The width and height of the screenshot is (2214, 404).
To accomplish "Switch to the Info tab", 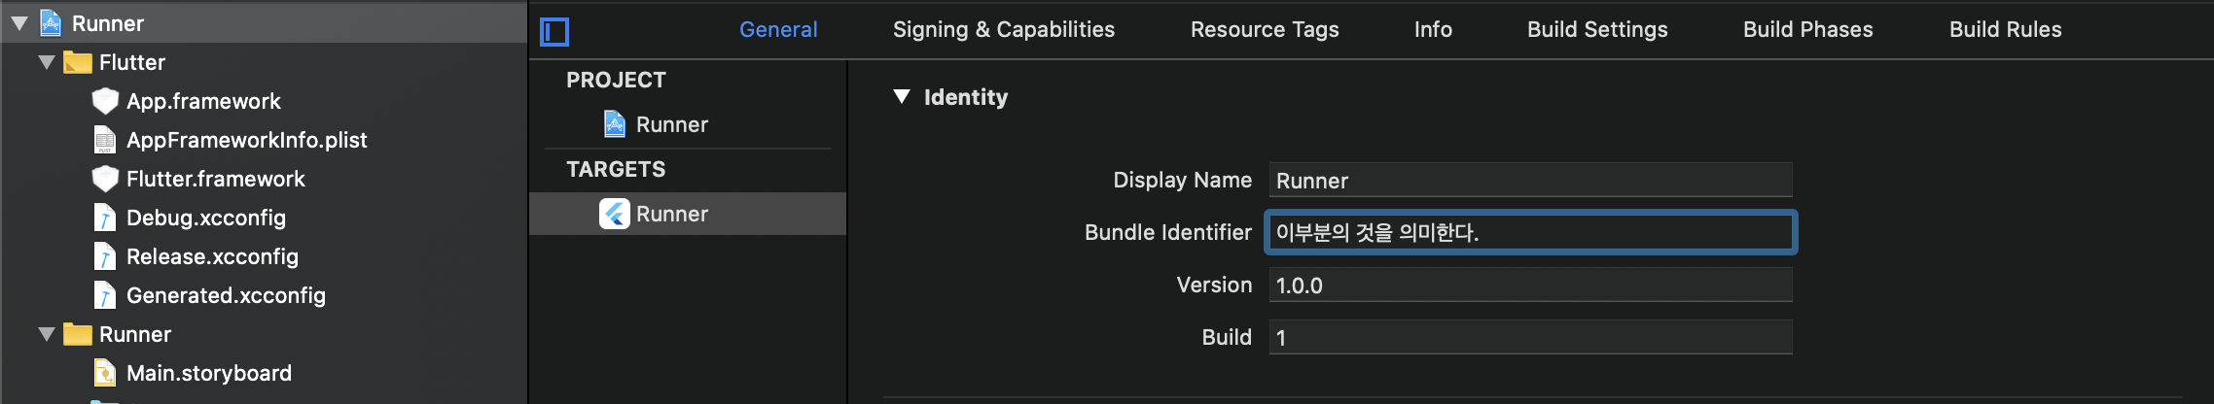I will (x=1433, y=29).
